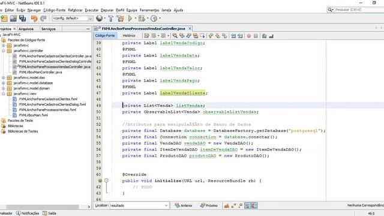
Task: Click the globe browser icon in toolbar
Action: (x=99, y=18)
